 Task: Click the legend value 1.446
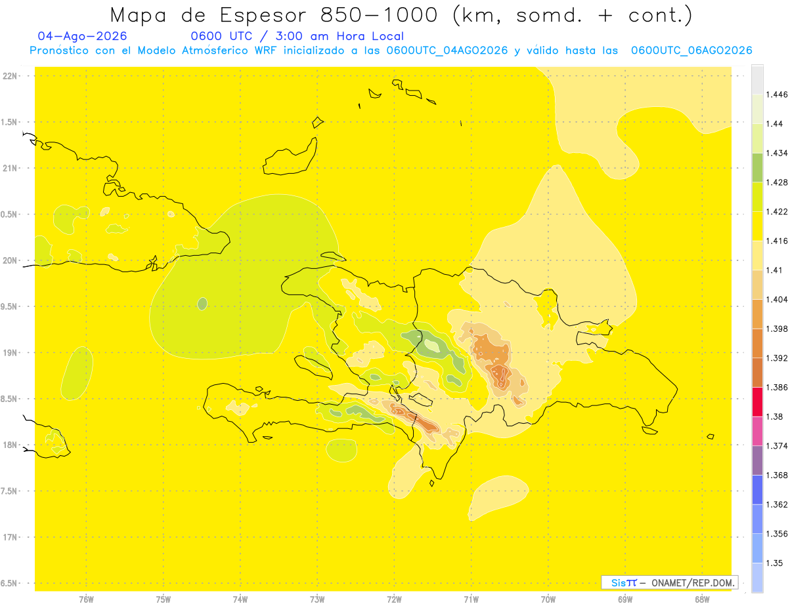(x=776, y=94)
